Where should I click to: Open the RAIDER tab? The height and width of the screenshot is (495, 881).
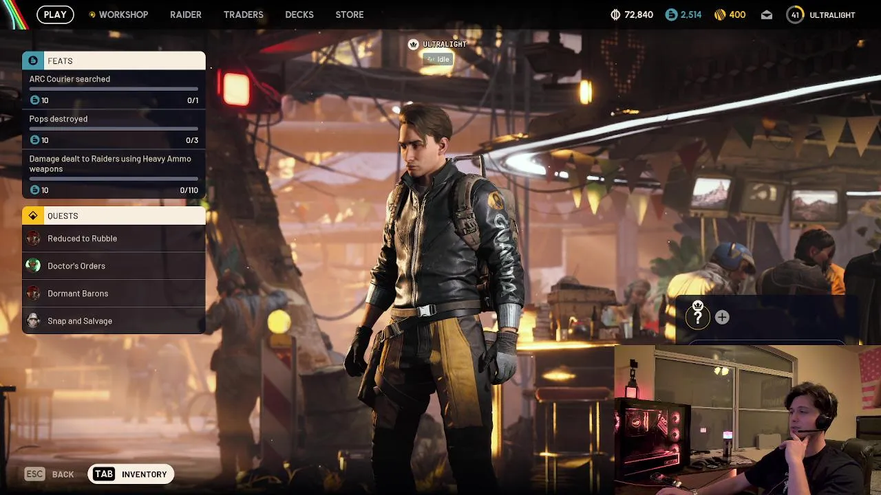click(x=186, y=14)
